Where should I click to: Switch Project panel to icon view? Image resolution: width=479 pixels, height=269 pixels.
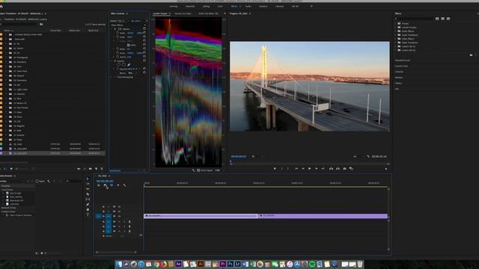11,169
